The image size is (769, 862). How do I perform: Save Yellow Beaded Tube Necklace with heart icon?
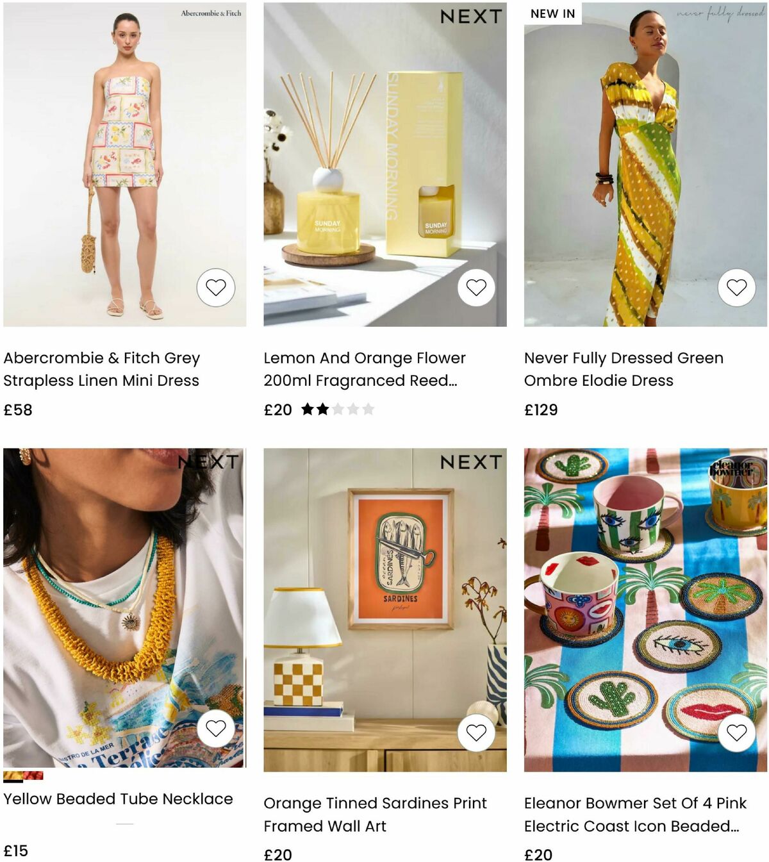click(x=216, y=728)
